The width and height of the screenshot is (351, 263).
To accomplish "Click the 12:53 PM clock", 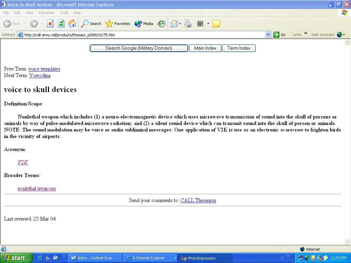I will coord(338,258).
